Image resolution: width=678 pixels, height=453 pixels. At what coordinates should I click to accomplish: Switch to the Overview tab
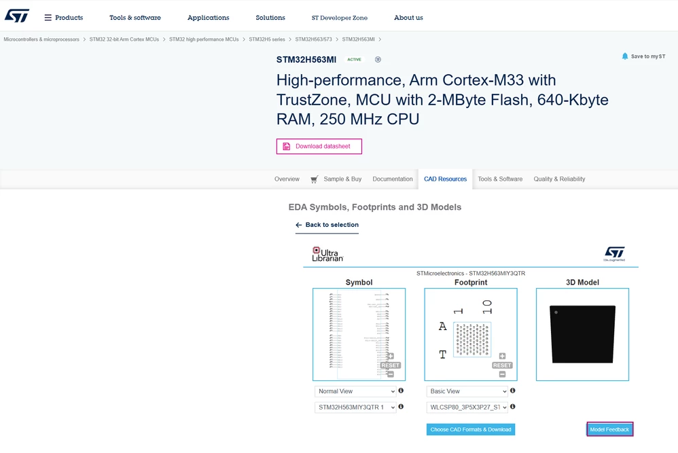click(287, 179)
